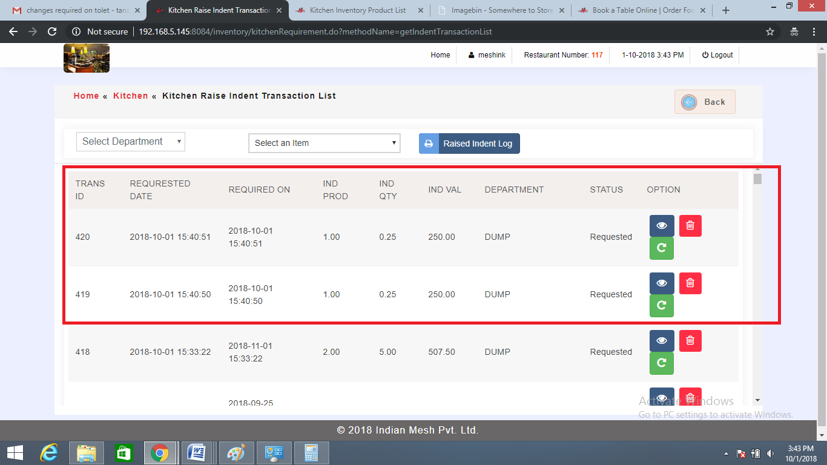Screen dimensions: 827x465
Task: Switch to Chrome in taskbar
Action: [160, 453]
